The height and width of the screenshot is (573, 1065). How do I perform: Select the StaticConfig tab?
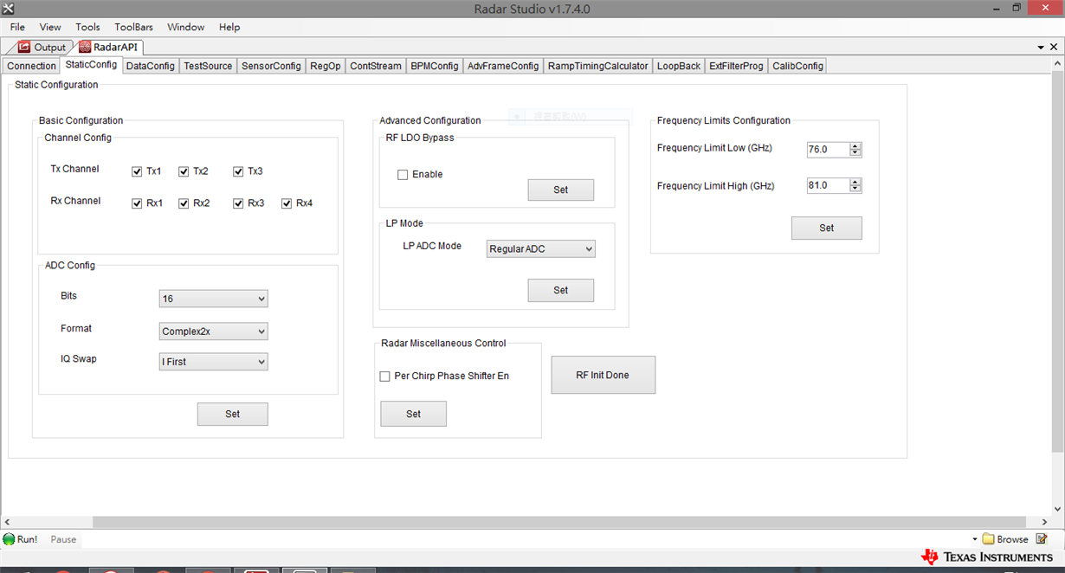pyautogui.click(x=91, y=65)
